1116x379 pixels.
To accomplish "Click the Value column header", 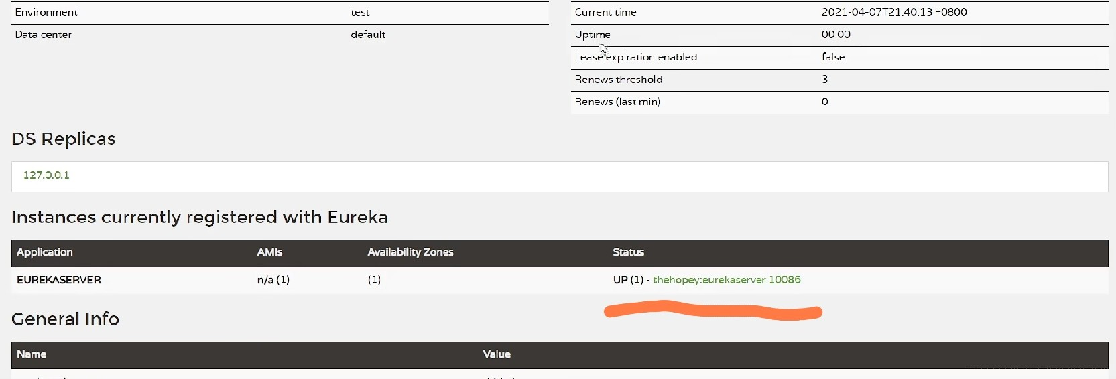I will 497,354.
